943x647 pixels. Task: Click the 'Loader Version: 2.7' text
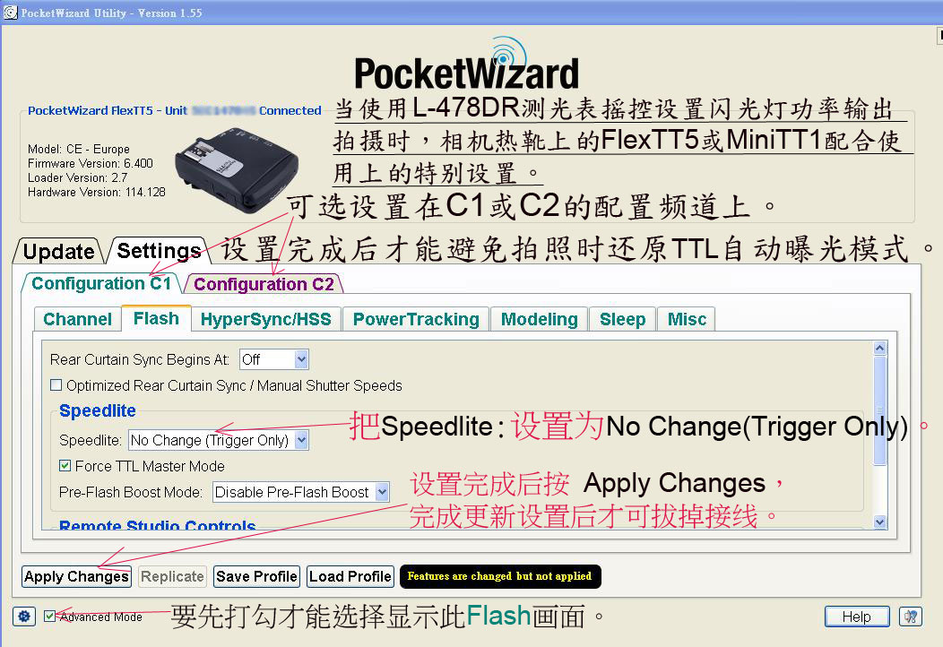(78, 177)
